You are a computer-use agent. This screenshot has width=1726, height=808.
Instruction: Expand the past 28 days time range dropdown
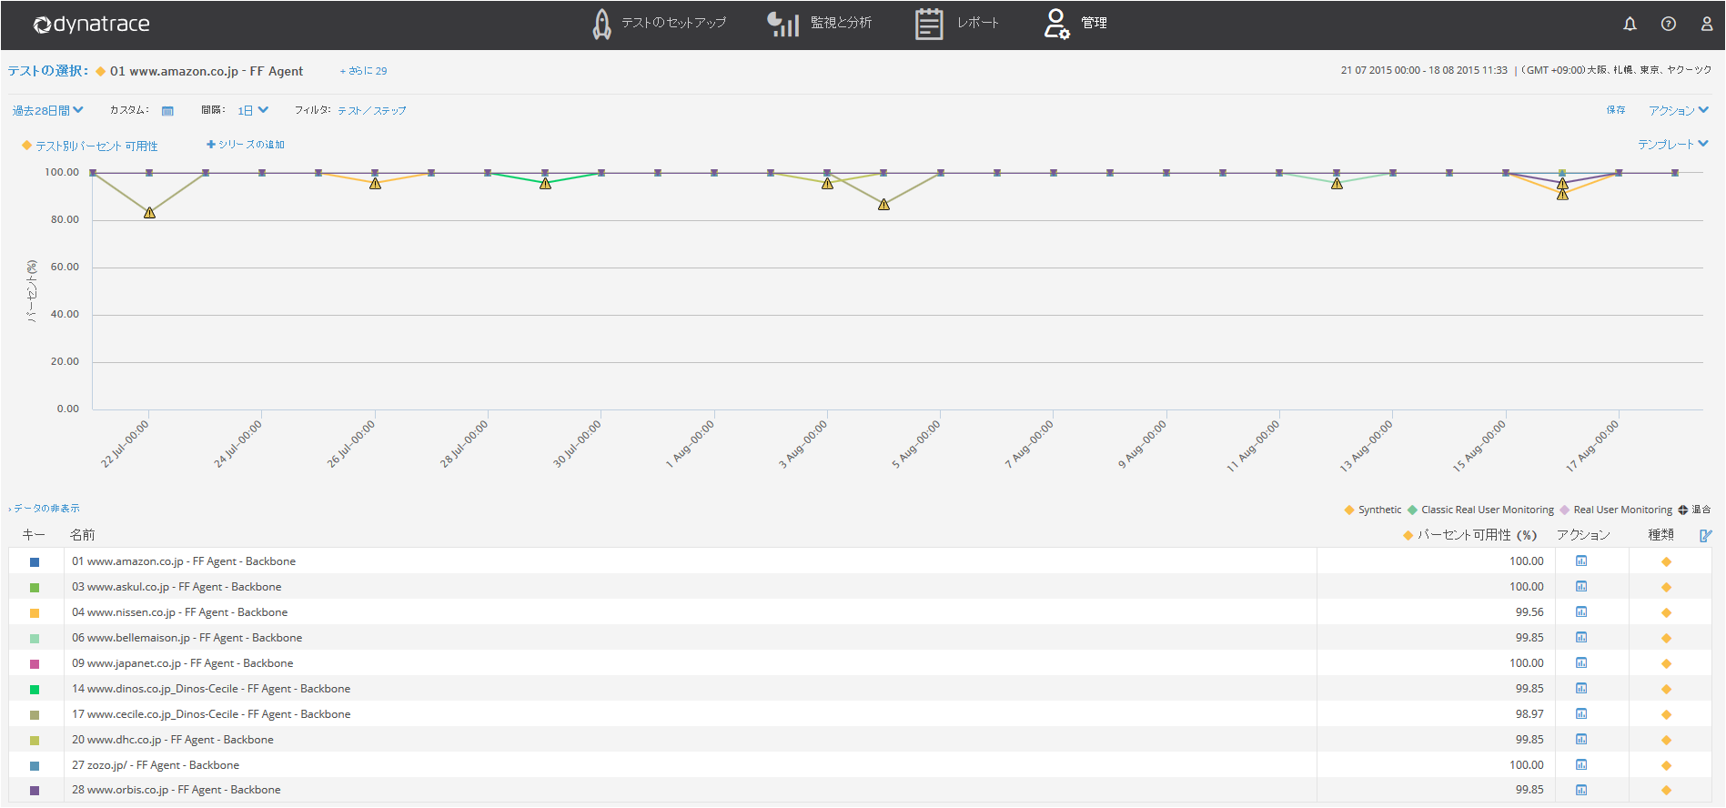tap(47, 111)
